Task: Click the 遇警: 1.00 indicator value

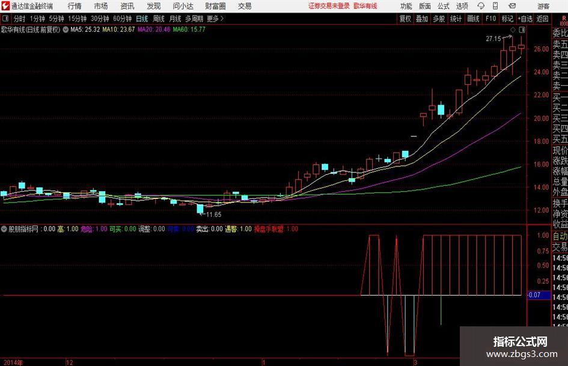Action: [238, 229]
